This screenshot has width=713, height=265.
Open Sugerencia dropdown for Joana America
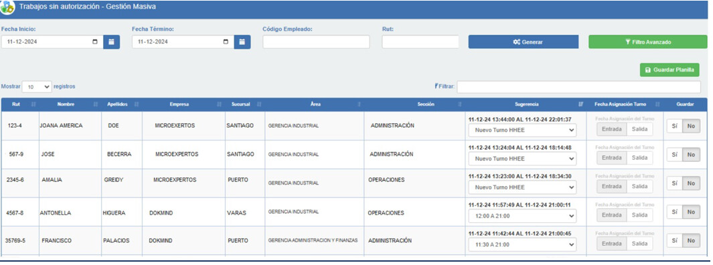pos(522,130)
